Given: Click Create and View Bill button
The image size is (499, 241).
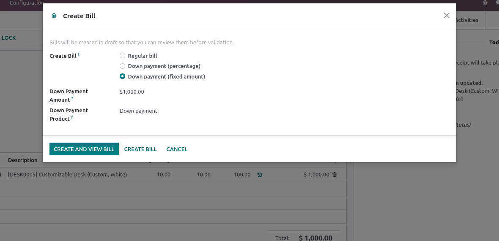Looking at the screenshot, I should tap(84, 149).
